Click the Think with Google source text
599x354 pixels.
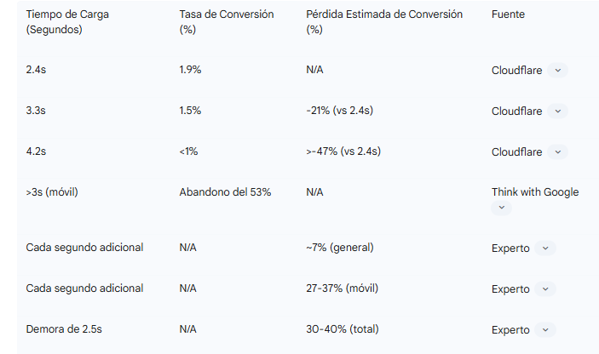534,192
